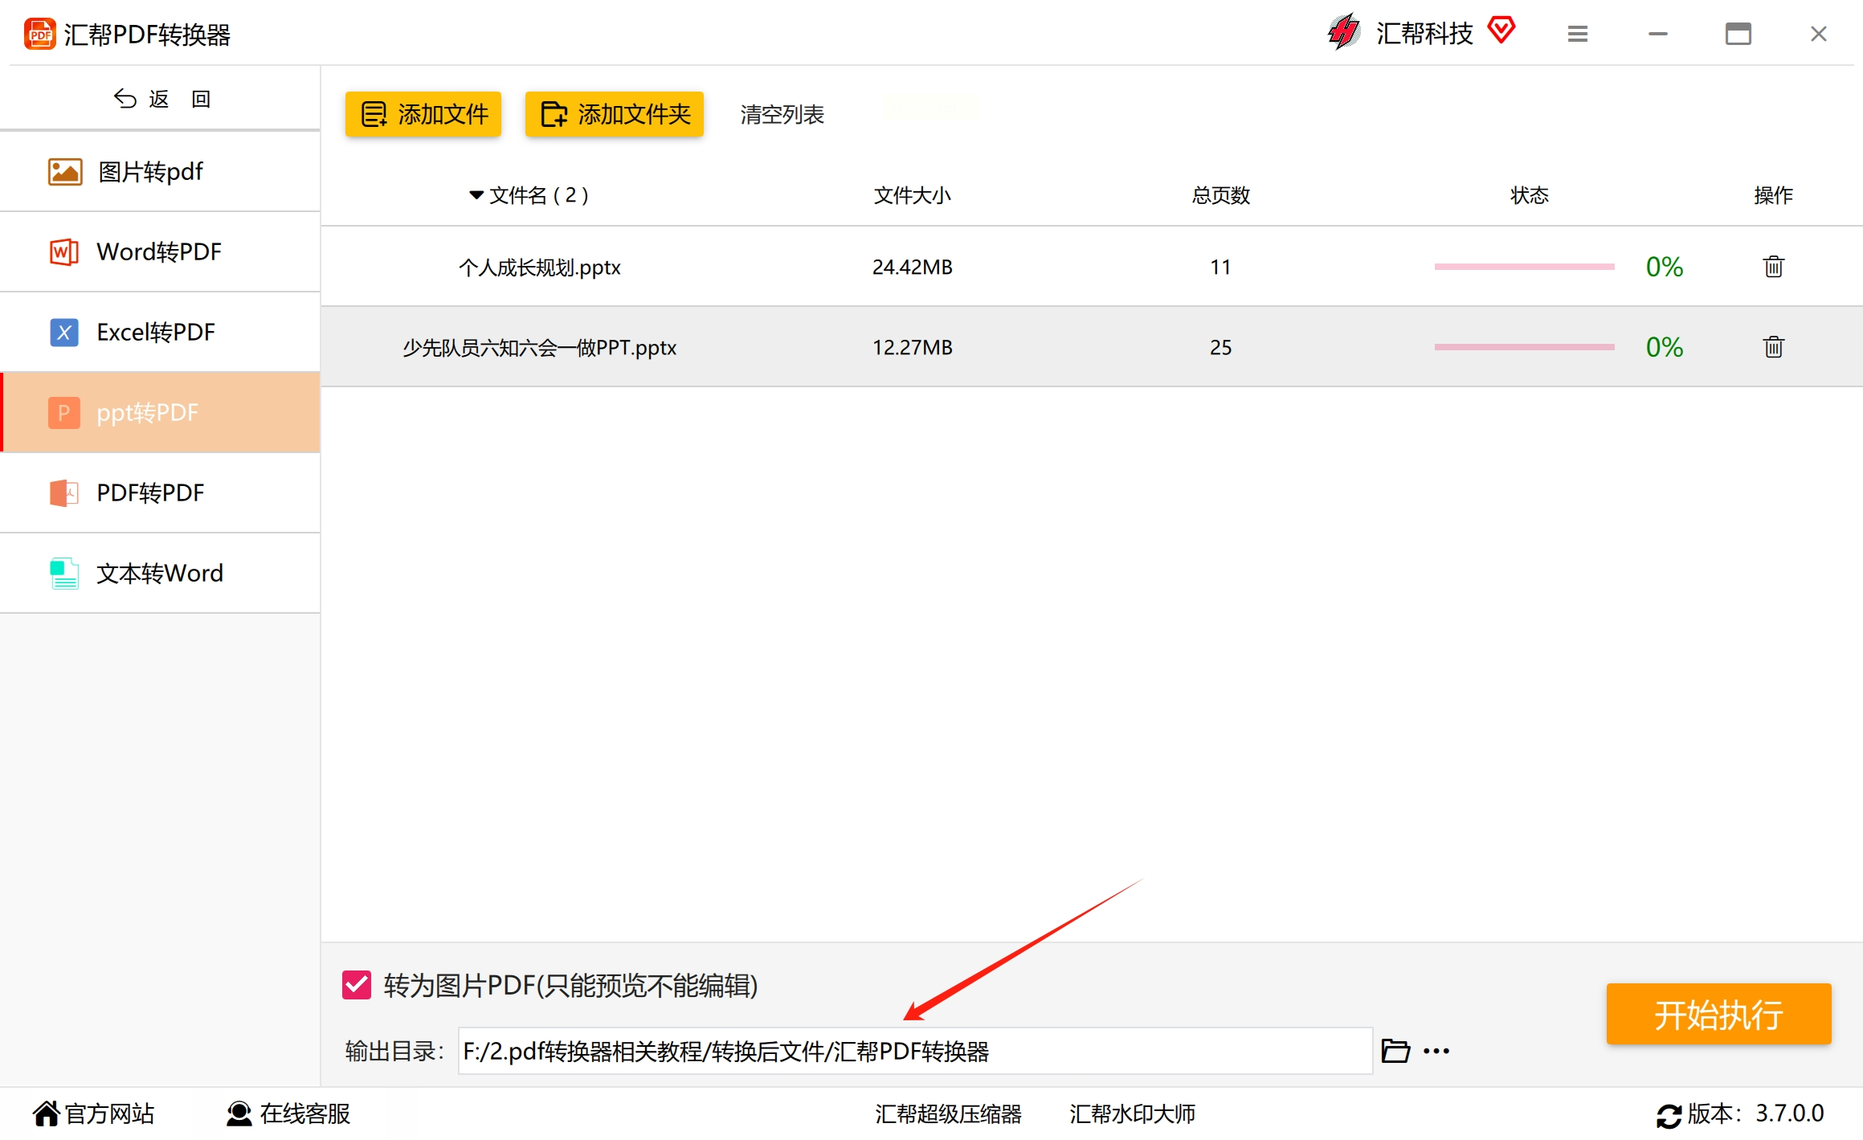Open 在线客服 support icon
Viewport: 1863px width, 1140px height.
(x=239, y=1113)
